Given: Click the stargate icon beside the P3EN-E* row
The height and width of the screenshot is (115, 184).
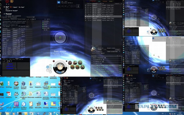Looking at the screenshot, I should coord(86,5).
